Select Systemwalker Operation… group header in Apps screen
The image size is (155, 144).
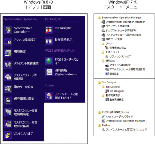pos(21,19)
